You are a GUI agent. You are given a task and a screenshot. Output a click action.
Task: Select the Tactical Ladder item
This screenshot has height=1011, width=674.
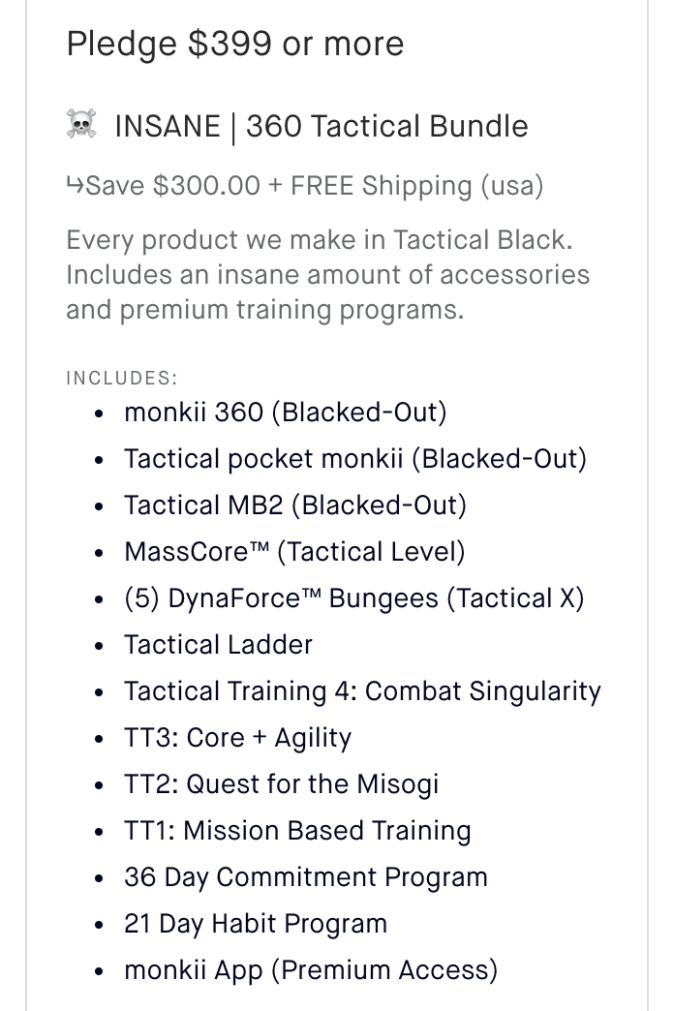pyautogui.click(x=219, y=645)
